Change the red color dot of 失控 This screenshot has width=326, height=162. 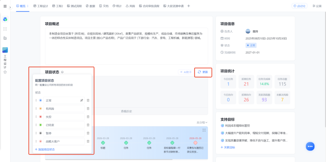40,117
